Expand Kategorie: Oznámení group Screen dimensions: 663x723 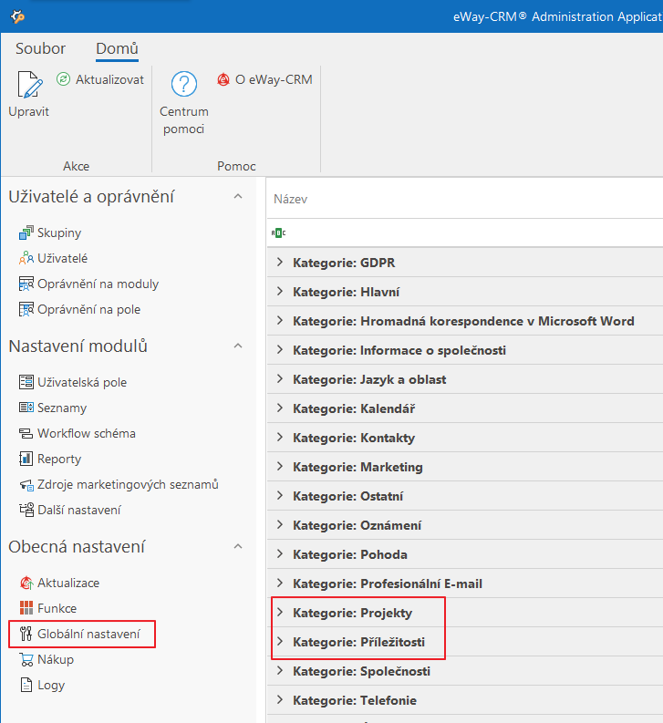click(x=280, y=525)
